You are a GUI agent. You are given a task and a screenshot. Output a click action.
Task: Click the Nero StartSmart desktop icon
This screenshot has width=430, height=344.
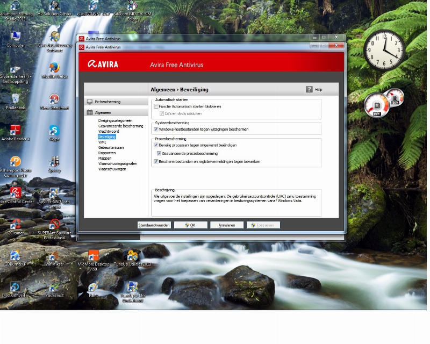54,102
